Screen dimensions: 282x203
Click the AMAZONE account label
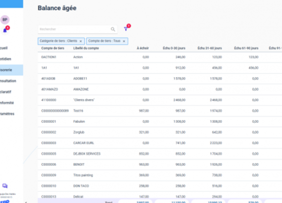[81, 89]
